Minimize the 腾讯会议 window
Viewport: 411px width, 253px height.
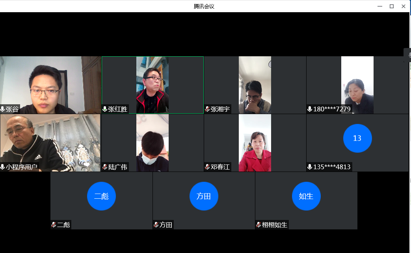tap(380, 6)
